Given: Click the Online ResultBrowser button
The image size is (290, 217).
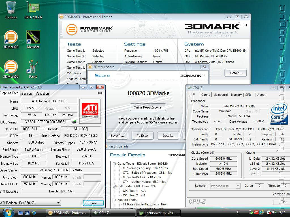Looking at the screenshot, I should tap(148, 107).
